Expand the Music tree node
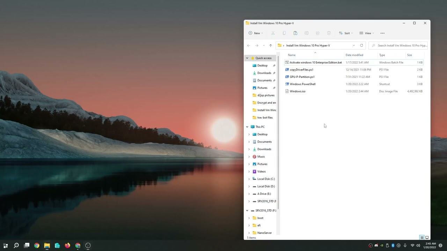Image resolution: width=447 pixels, height=251 pixels. pos(249,157)
